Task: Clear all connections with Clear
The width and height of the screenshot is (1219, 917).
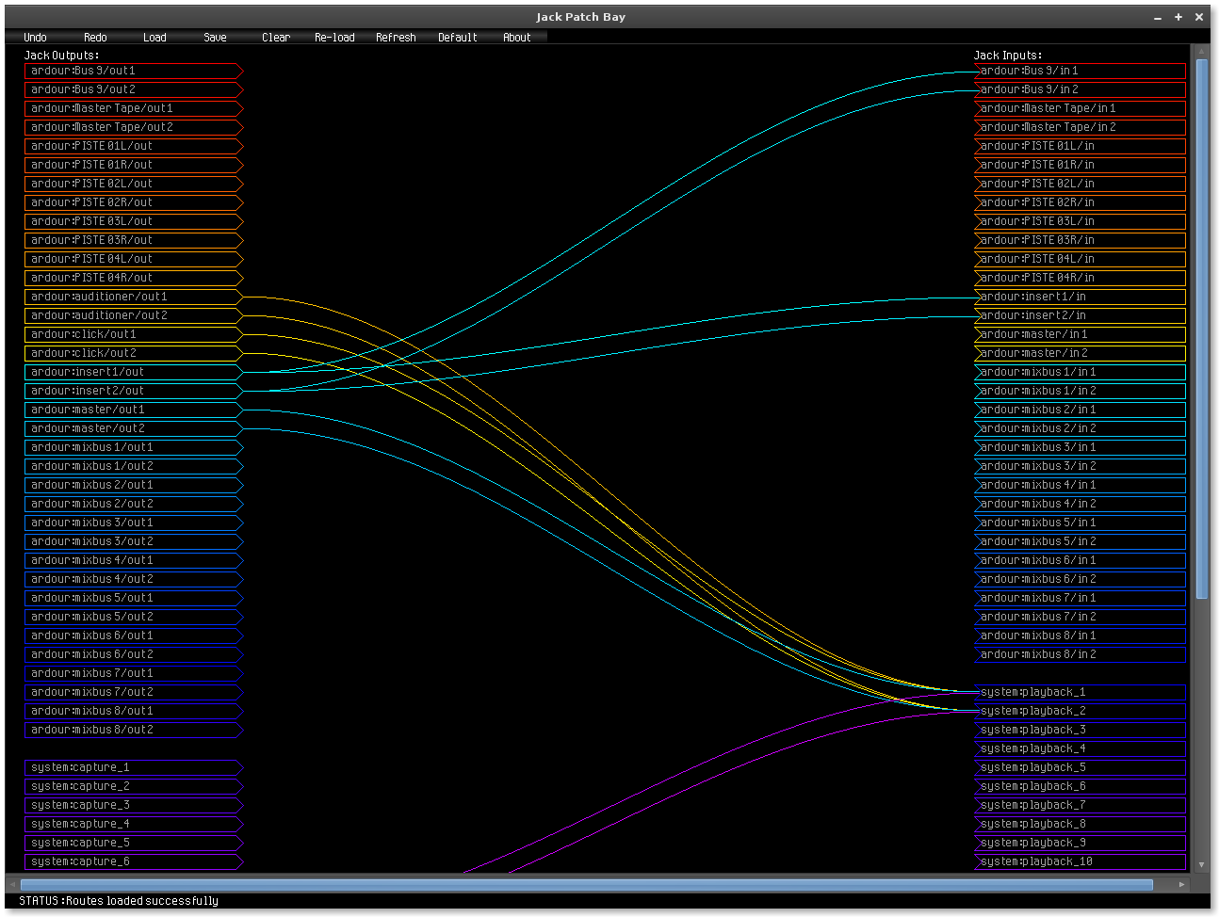Action: [x=275, y=38]
